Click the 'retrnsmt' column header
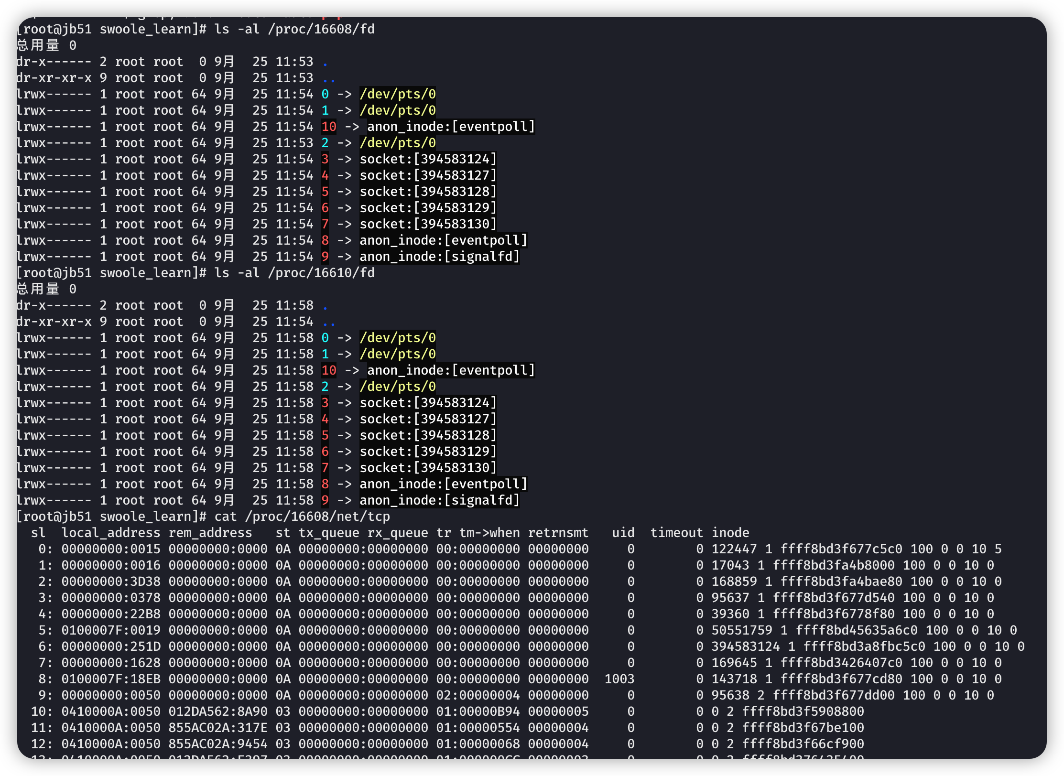Viewport: 1064px width, 776px height. coord(558,533)
